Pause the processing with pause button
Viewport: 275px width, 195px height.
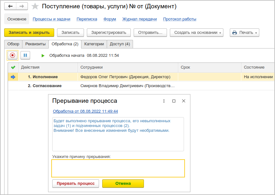click(25, 55)
